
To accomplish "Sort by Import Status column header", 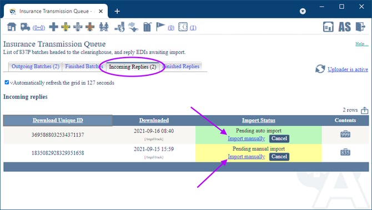I will point(259,120).
